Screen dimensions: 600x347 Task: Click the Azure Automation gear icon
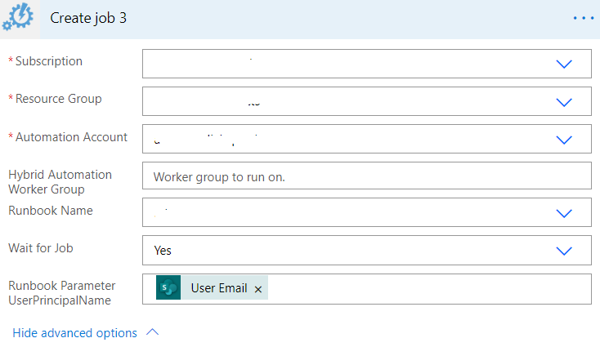tap(18, 19)
